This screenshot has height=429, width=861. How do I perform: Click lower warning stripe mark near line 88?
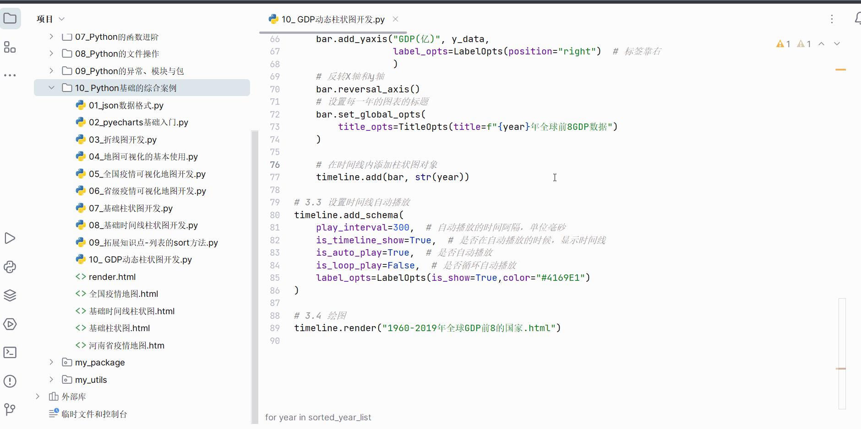coord(840,368)
